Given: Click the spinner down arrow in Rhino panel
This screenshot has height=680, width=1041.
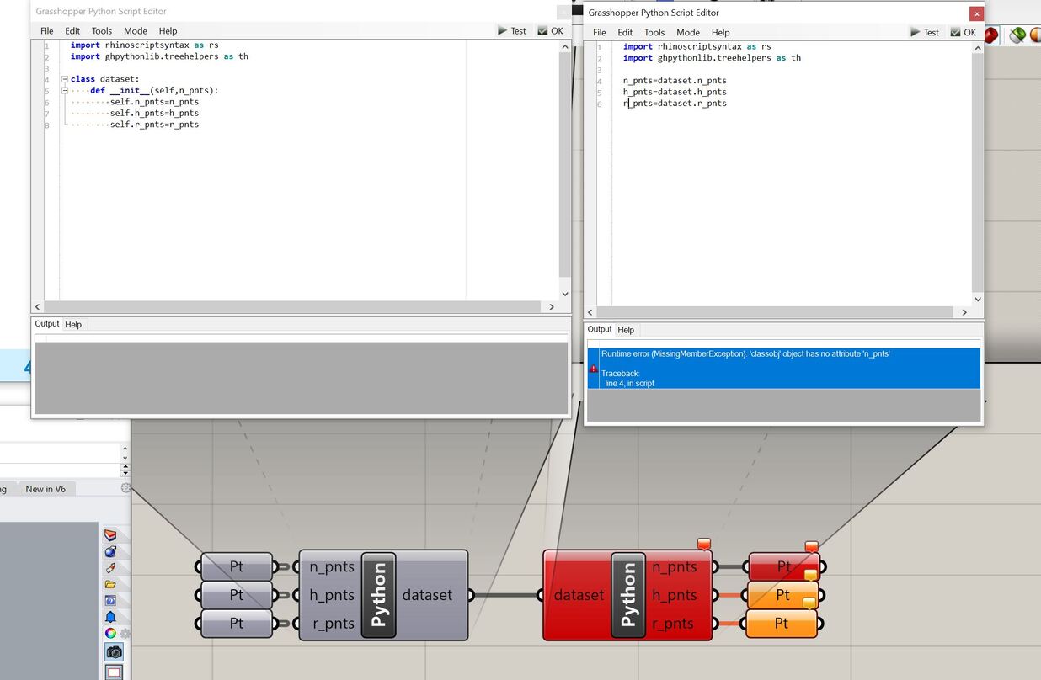Looking at the screenshot, I should click(x=125, y=474).
